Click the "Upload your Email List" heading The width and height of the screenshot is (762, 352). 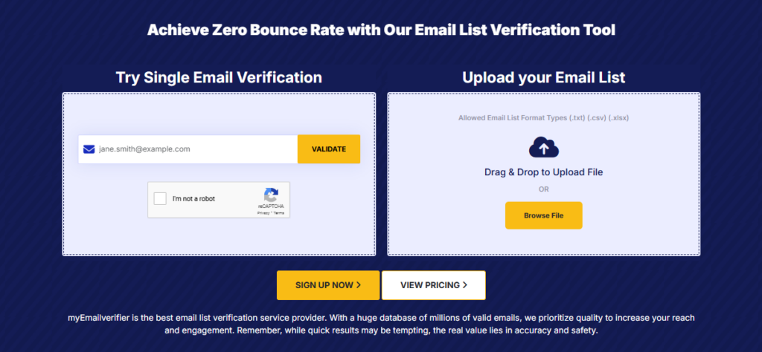(543, 77)
